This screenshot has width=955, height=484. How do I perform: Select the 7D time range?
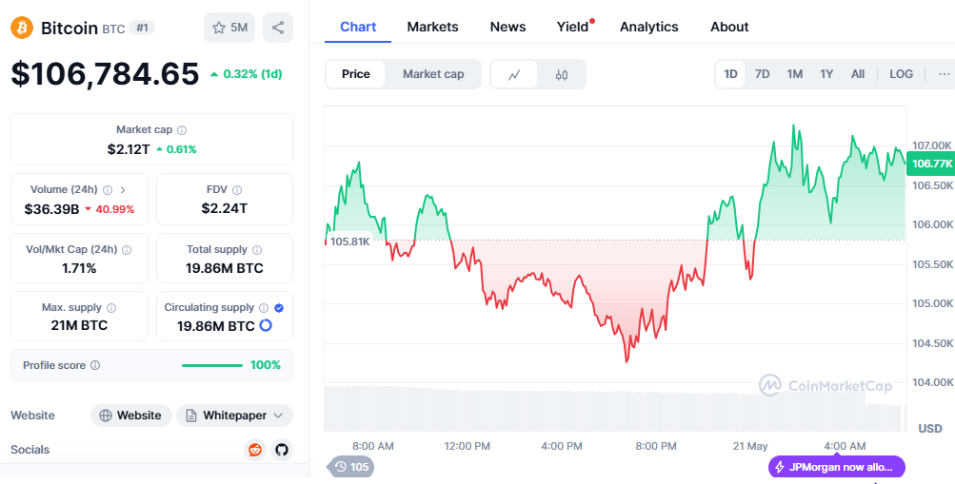click(762, 74)
